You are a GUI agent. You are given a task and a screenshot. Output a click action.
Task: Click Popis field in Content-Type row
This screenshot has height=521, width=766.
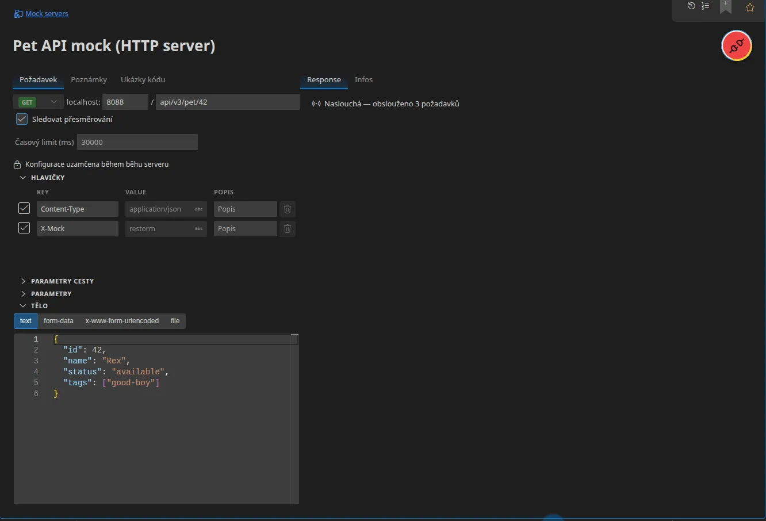(246, 209)
